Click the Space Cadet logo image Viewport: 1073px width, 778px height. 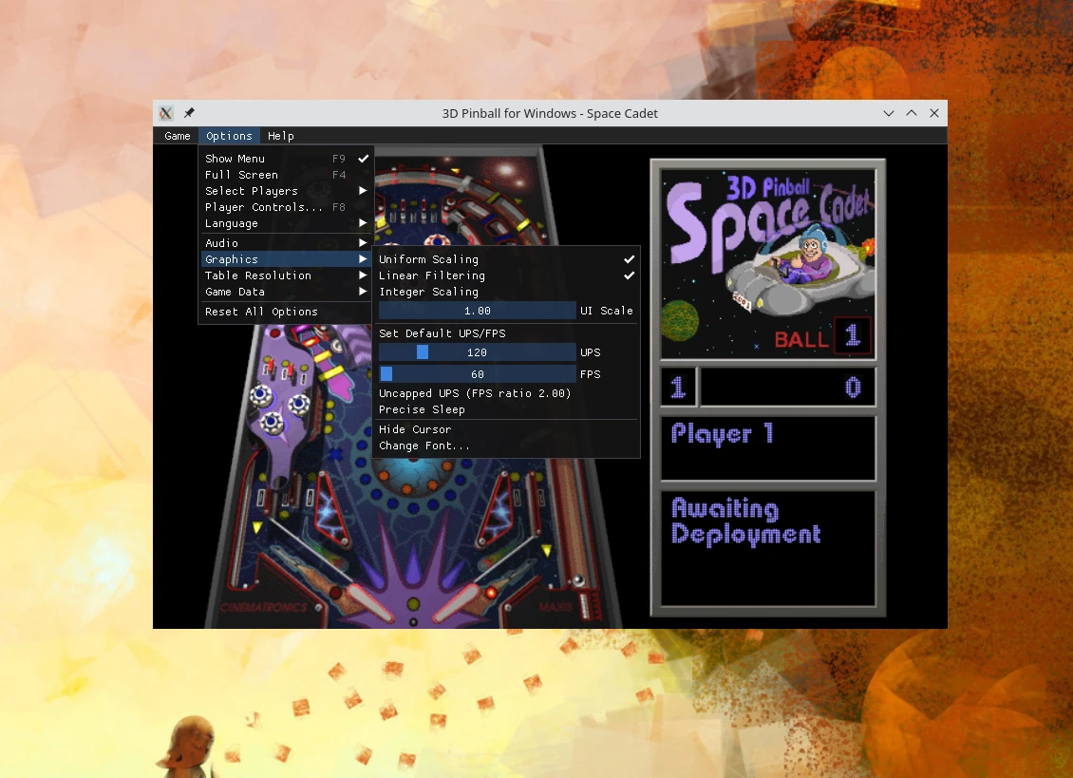(768, 264)
